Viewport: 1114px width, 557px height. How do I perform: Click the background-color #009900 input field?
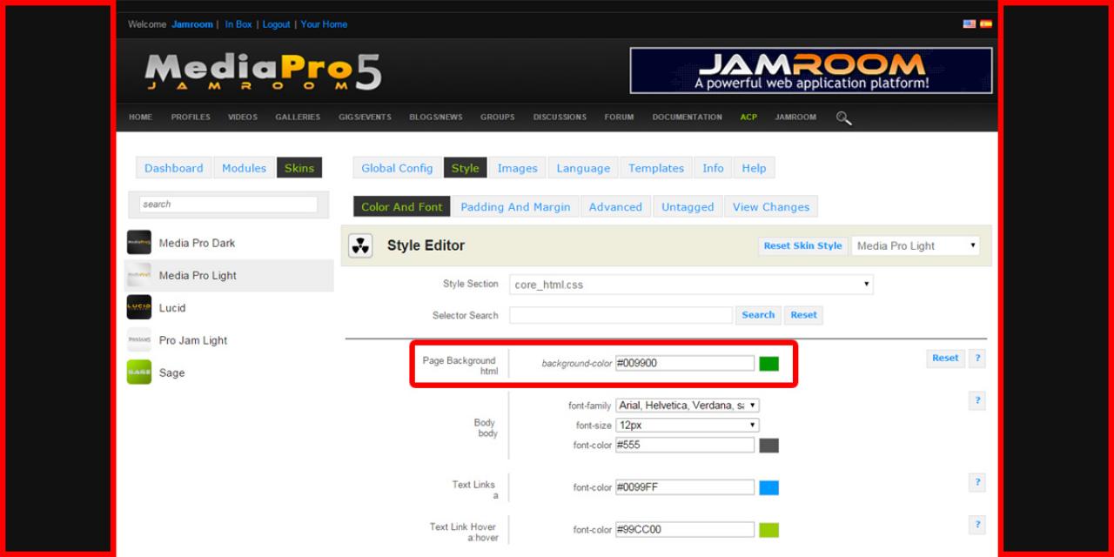pos(685,364)
